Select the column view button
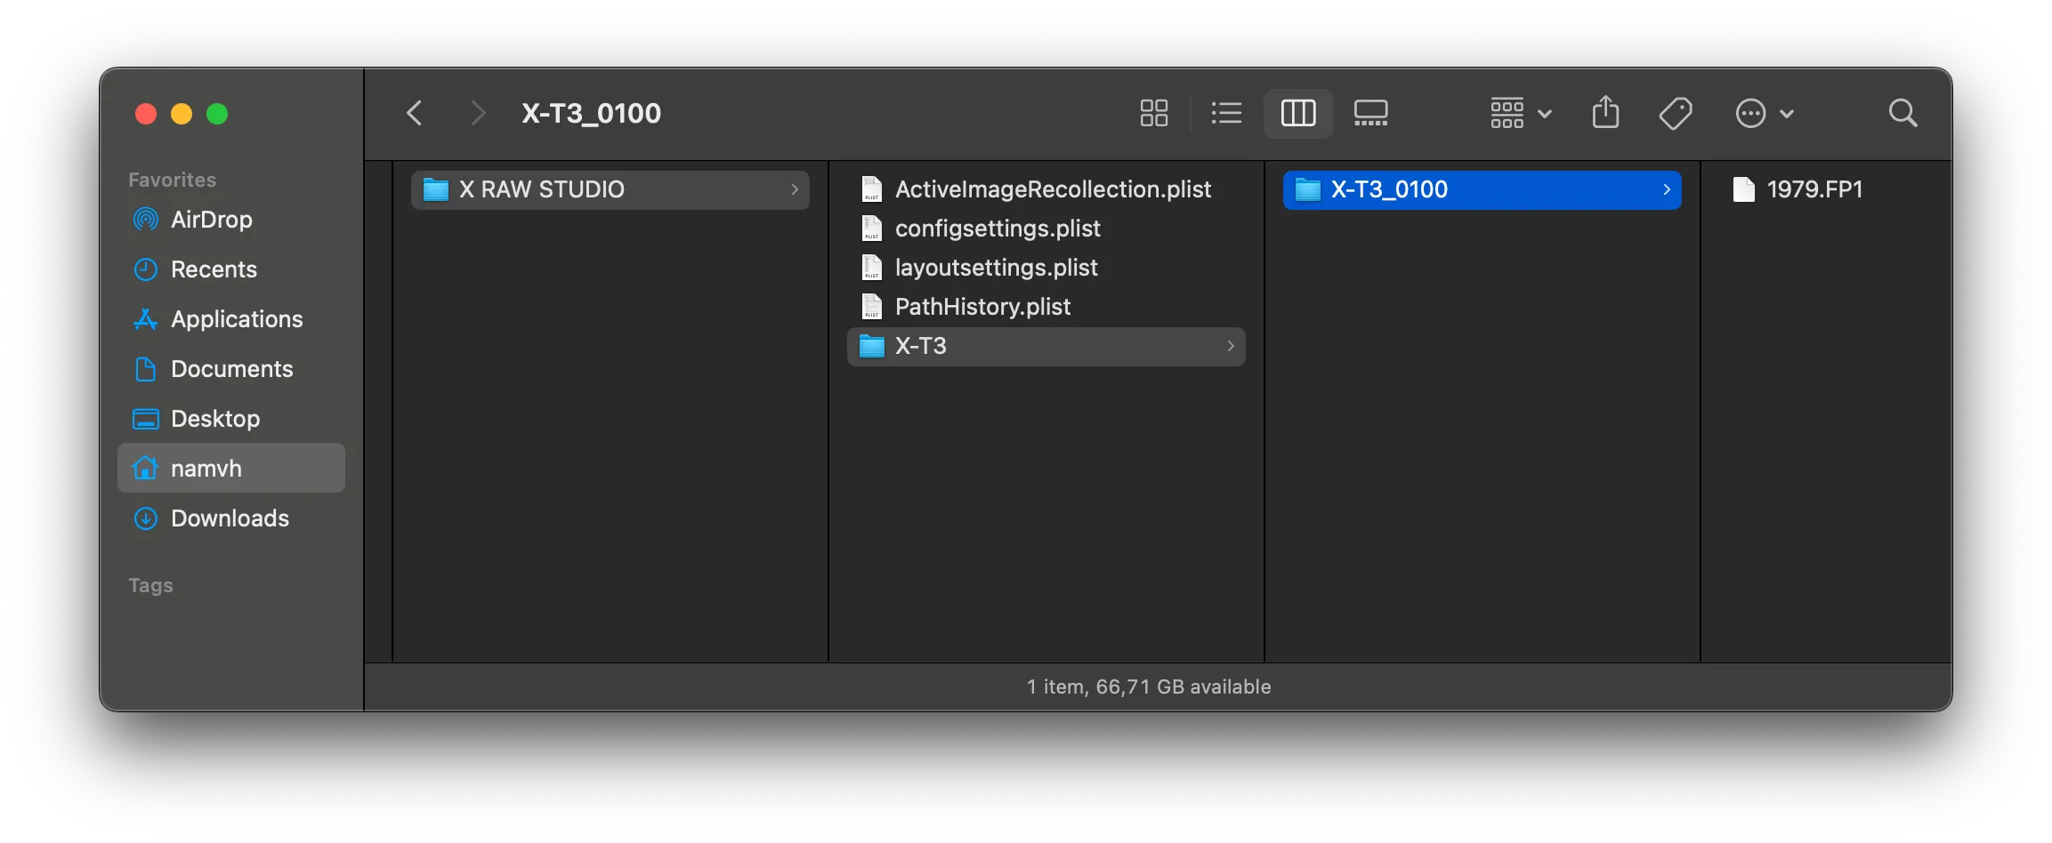 coord(1298,113)
